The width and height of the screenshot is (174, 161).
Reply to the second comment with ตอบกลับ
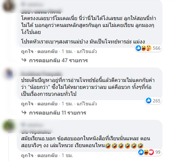click(47, 104)
